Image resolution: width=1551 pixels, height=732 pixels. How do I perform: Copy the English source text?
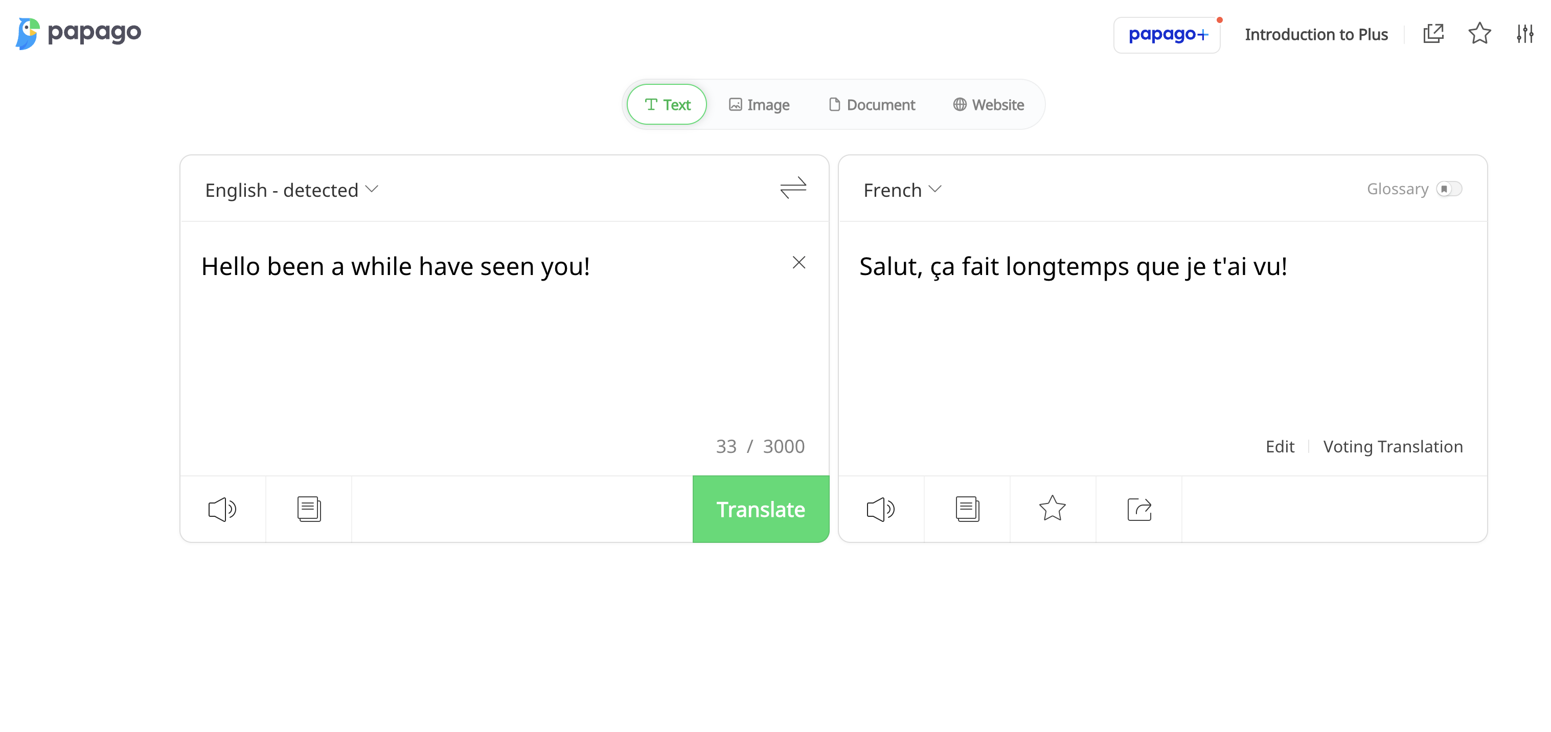(308, 509)
